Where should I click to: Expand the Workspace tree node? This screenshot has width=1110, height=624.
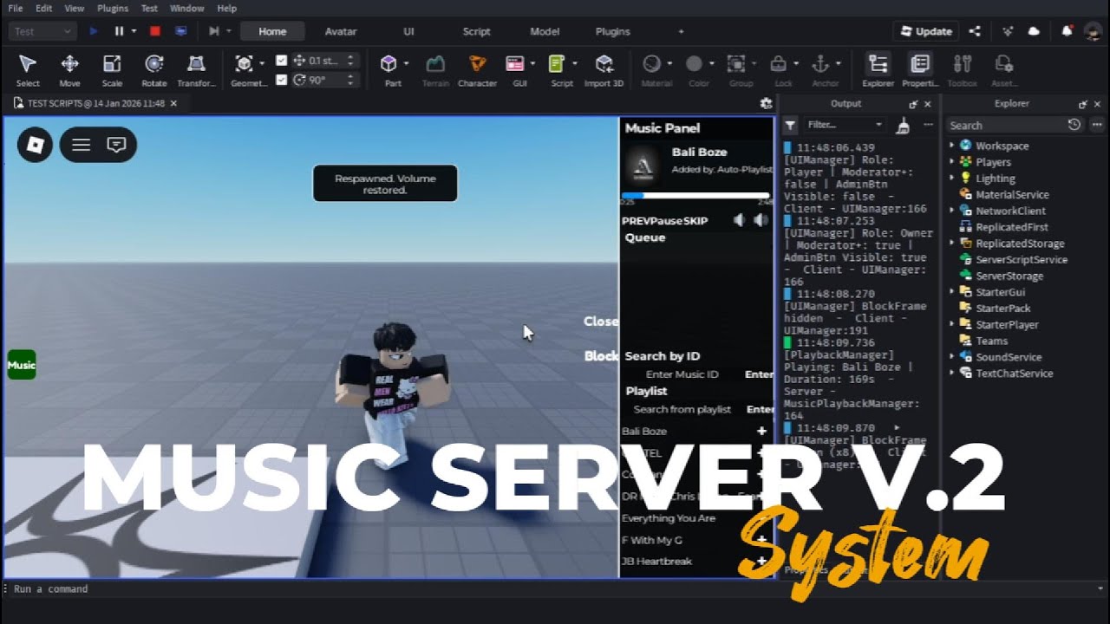point(952,146)
